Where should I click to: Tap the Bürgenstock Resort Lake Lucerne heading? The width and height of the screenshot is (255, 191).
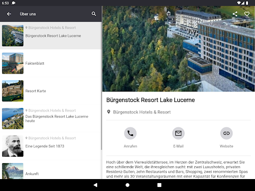(x=150, y=100)
